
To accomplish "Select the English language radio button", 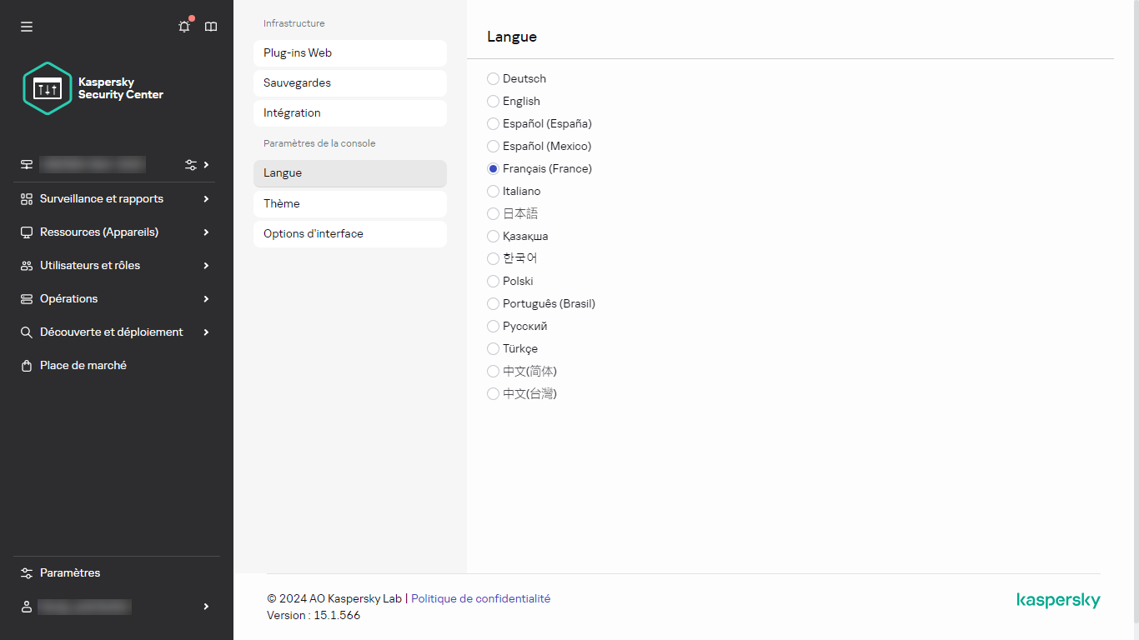I will (x=493, y=102).
